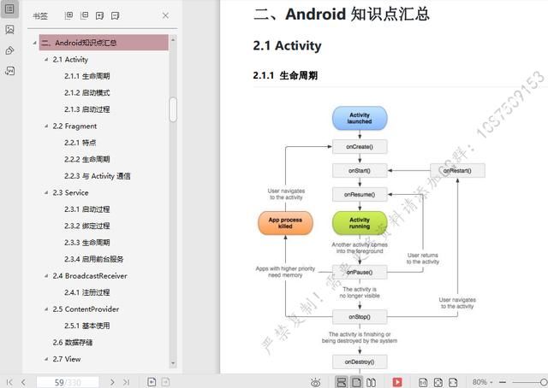548x388 pixels.
Task: Zoom out with the minus button
Action: [x=503, y=382]
